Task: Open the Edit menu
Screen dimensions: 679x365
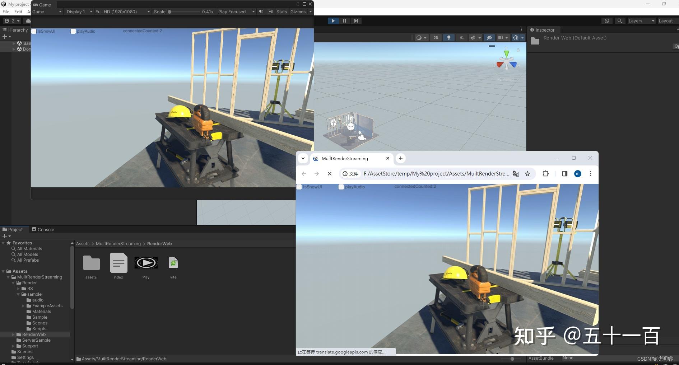Action: pos(18,11)
